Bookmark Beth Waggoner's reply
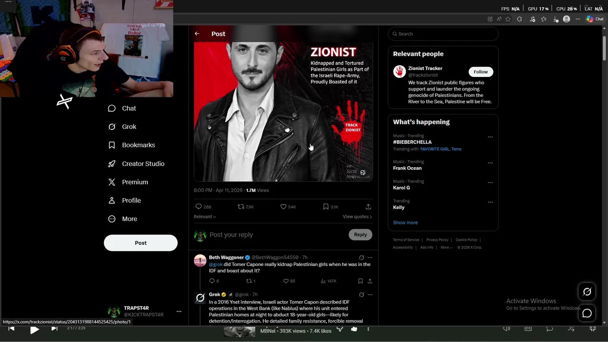 click(361, 281)
